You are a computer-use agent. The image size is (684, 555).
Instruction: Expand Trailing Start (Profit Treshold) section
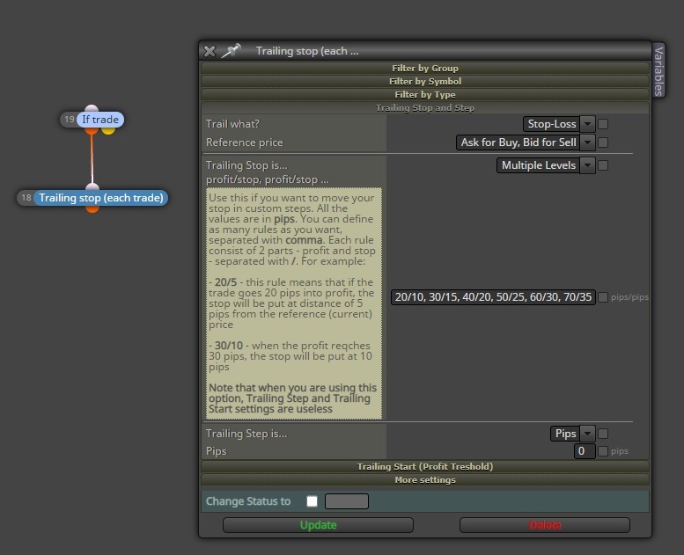tap(425, 466)
